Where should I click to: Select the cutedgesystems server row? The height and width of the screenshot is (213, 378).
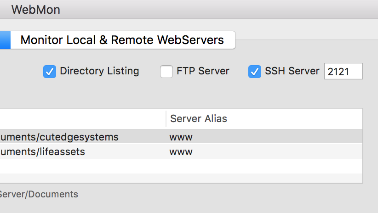tap(60, 137)
